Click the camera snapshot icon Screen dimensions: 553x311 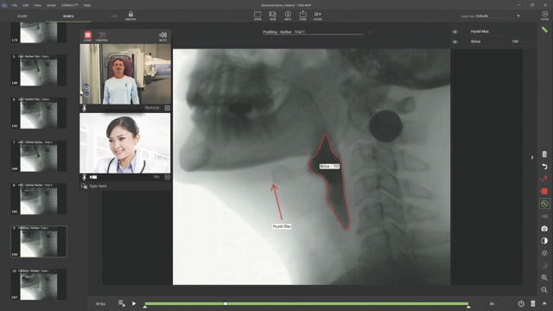[544, 228]
